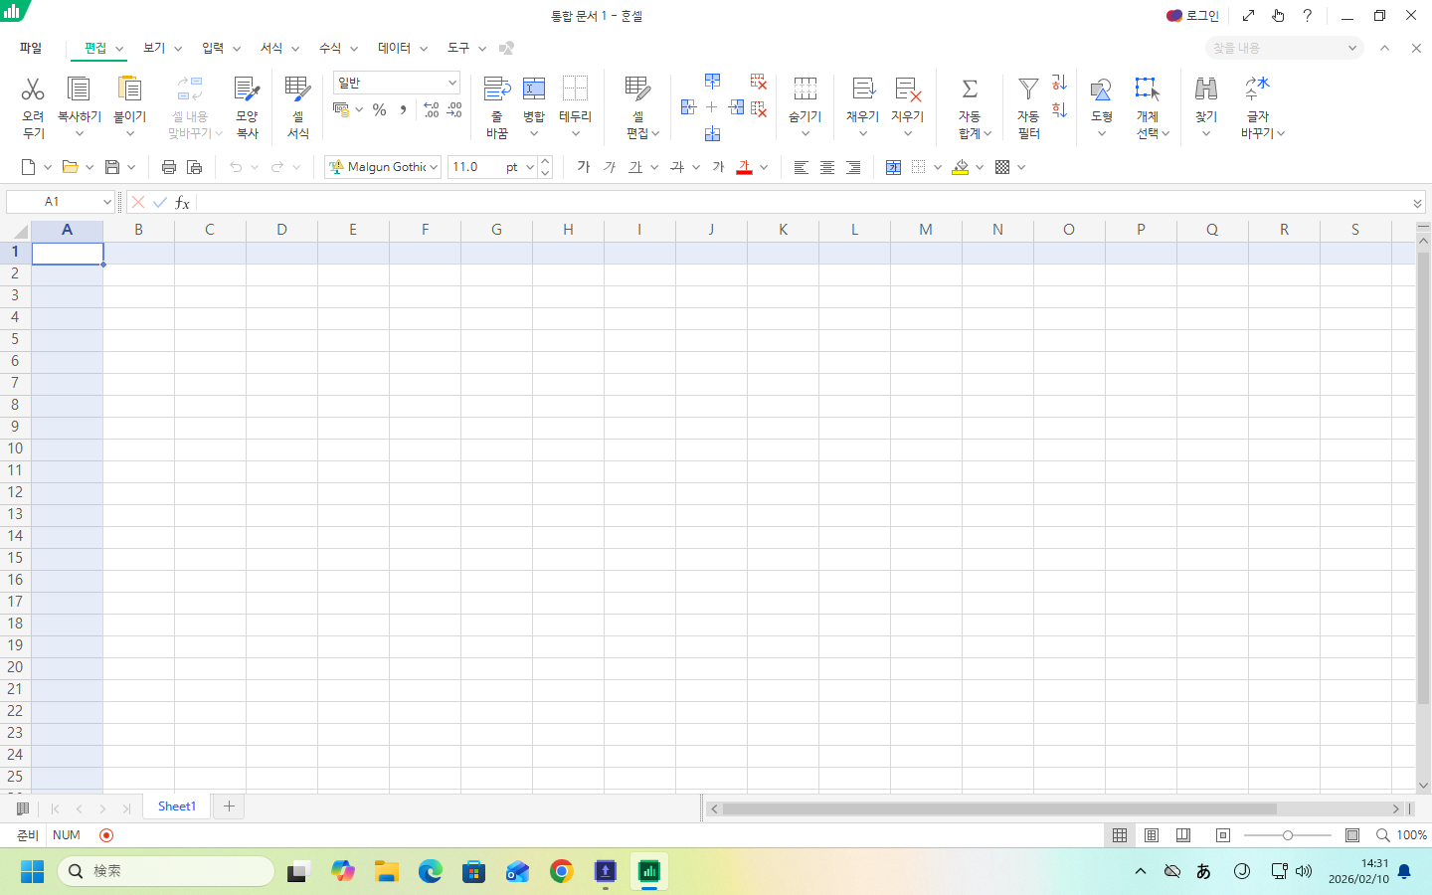
Task: Switch to page layout view in status bar
Action: point(1152,835)
